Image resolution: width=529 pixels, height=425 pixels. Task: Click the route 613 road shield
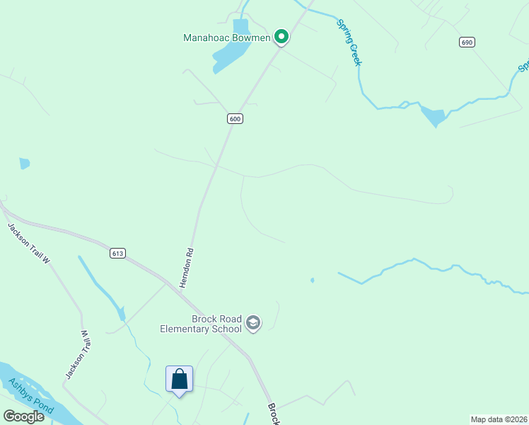(117, 253)
